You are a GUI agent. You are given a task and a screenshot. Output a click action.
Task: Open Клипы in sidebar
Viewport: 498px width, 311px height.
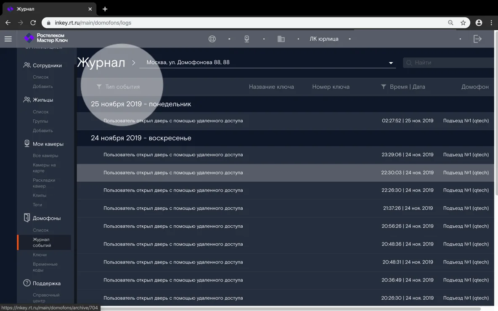[40, 195]
